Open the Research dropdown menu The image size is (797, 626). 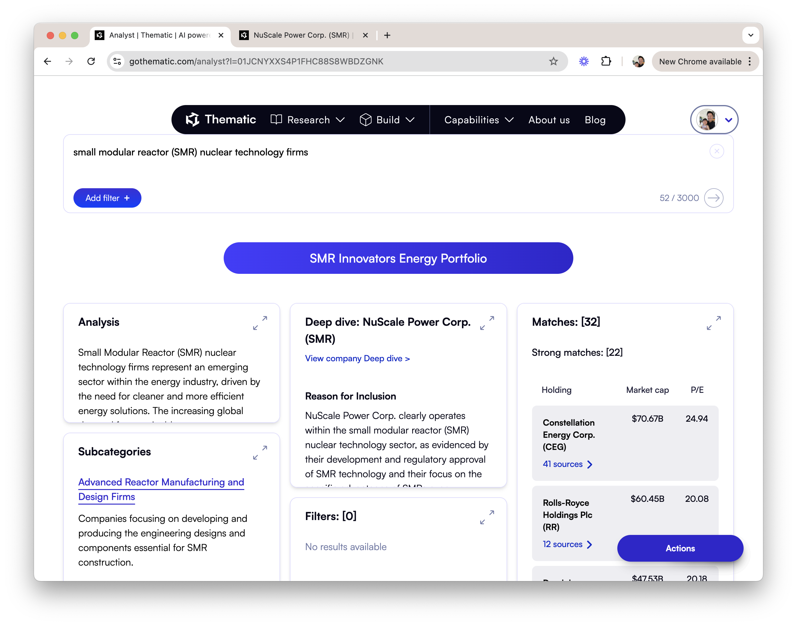click(x=308, y=120)
